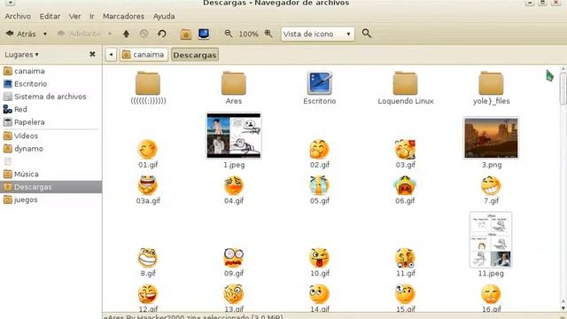Close the Lugares side pane
Viewport: 567px width, 319px height.
pyautogui.click(x=92, y=54)
